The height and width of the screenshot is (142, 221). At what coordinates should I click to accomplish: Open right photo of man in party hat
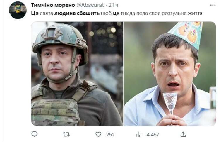170,74
